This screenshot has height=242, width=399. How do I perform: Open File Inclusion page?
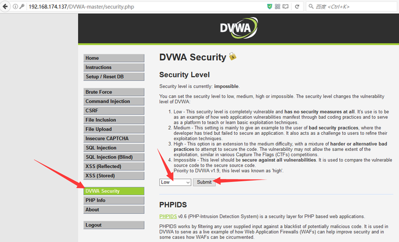pos(114,120)
